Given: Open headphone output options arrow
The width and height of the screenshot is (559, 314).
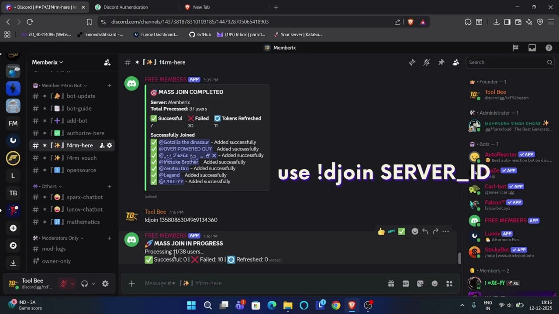Looking at the screenshot, I should coord(93,283).
